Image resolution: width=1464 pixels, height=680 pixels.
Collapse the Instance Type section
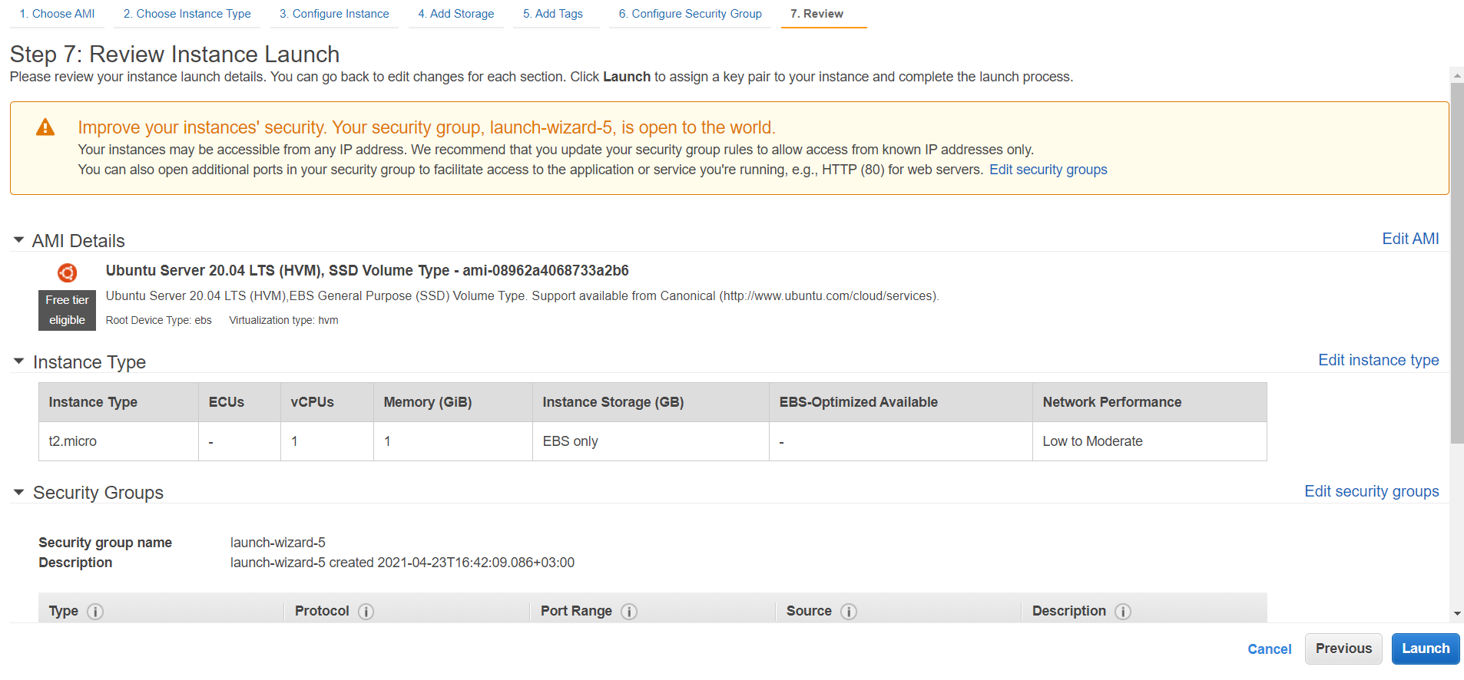click(x=19, y=361)
